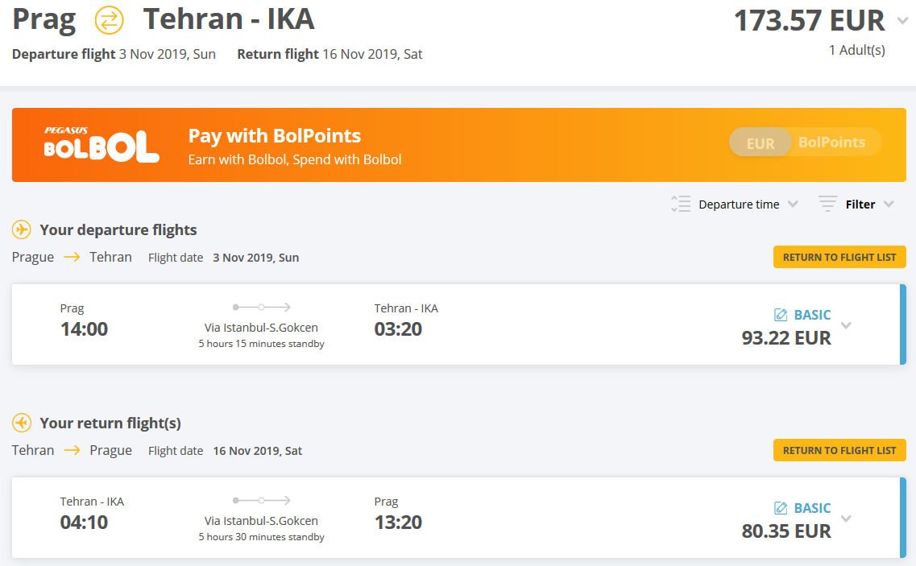Click the Pay with BolPoints banner
Viewport: 916px width, 566px height.
pyautogui.click(x=458, y=145)
